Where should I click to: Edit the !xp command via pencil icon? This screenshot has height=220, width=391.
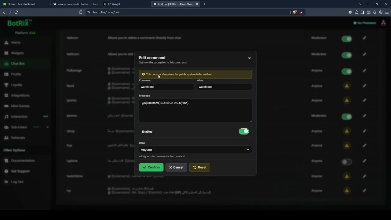click(364, 190)
